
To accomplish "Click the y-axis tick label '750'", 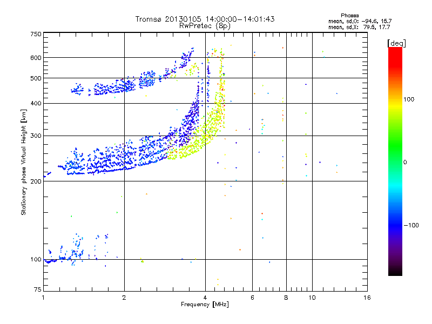I will (36, 34).
